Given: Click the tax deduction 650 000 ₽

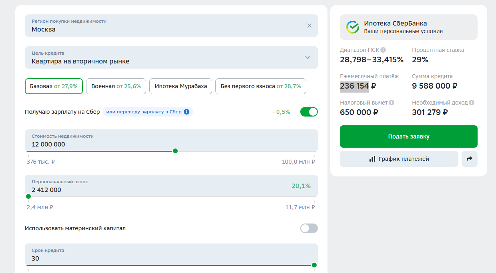Looking at the screenshot, I should [x=359, y=112].
